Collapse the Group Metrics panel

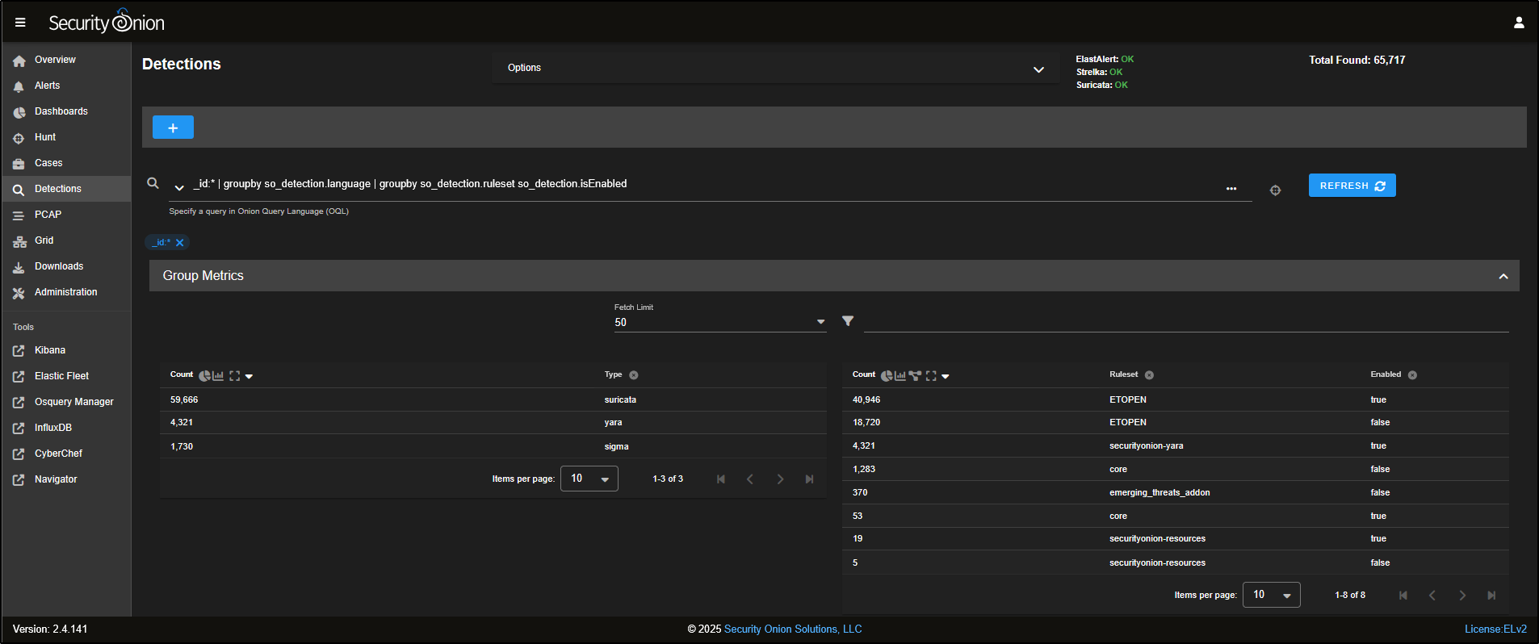click(x=1503, y=276)
